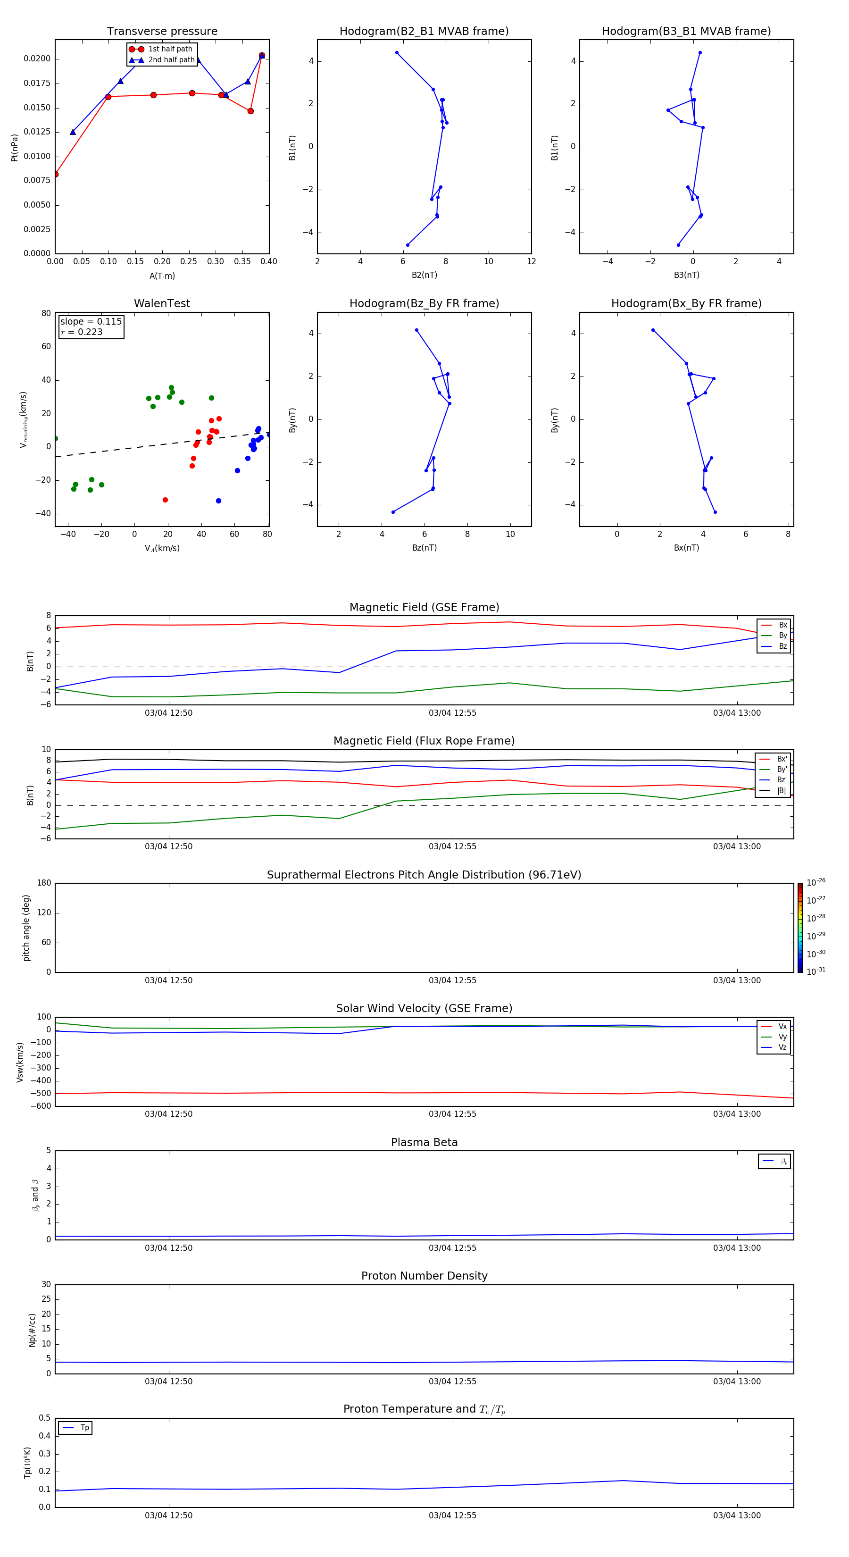Image resolution: width=849 pixels, height=1557 pixels.
Task: Select the "2nd half path" legend entry
Action: tap(161, 60)
